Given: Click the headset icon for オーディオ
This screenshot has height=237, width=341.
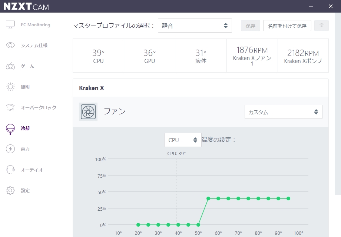Looking at the screenshot, I should click(10, 170).
